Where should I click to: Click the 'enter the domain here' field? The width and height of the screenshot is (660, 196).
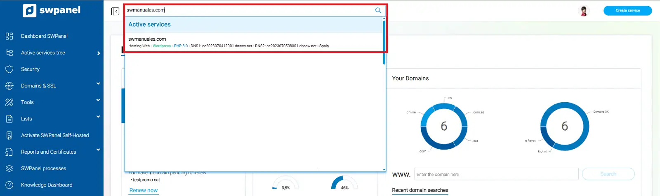(496, 174)
